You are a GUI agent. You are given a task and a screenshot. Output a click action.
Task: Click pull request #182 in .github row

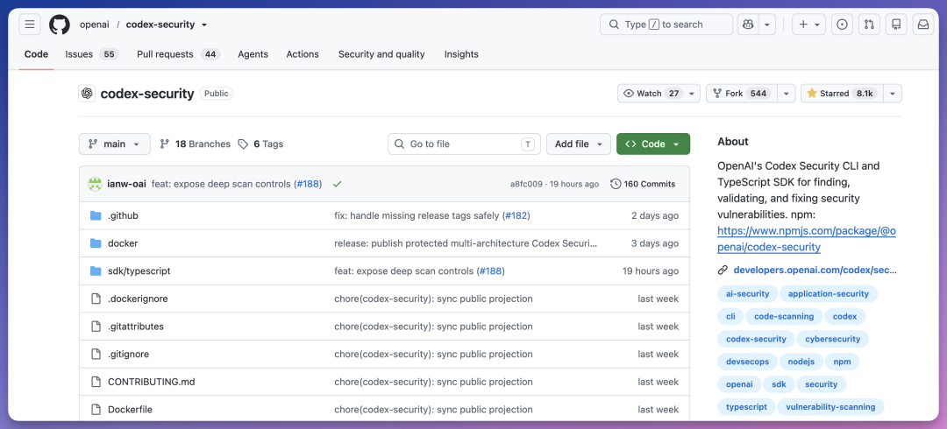[x=516, y=215]
